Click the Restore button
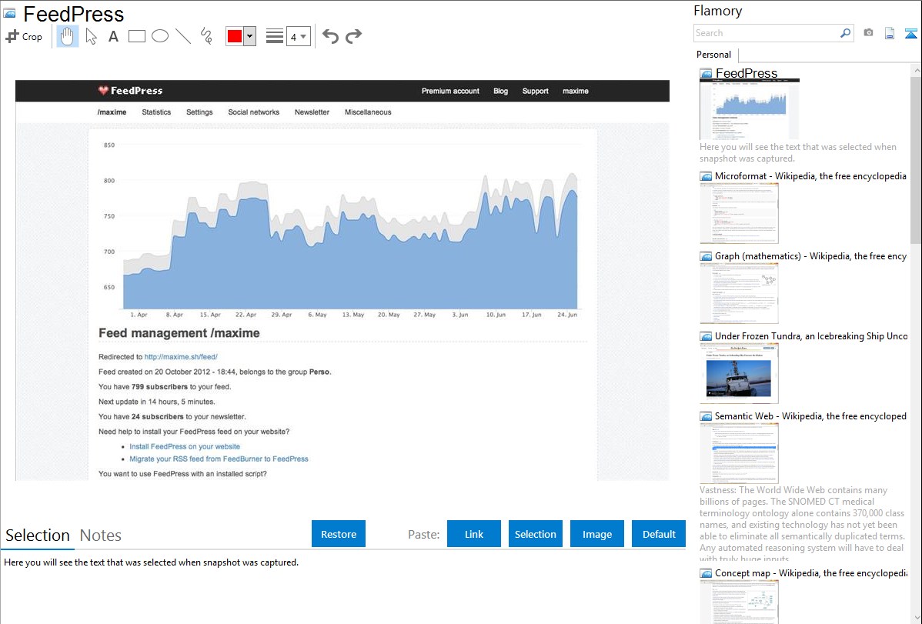 click(x=339, y=534)
